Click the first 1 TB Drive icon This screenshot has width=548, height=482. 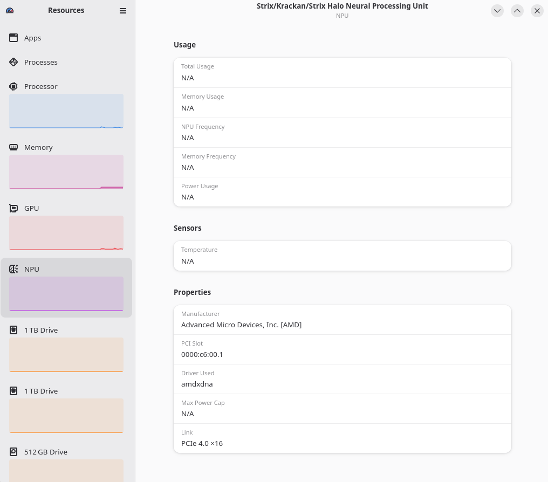tap(13, 330)
